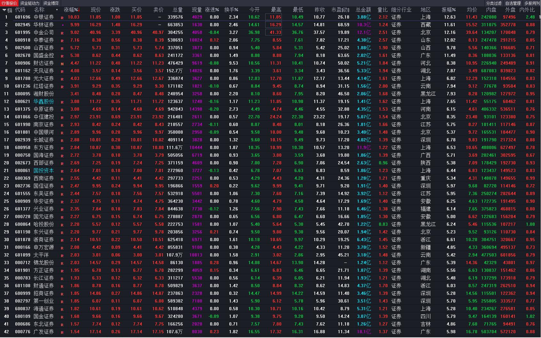The height and width of the screenshot is (338, 541).
Task: Switch to the 行情报价 tab
Action: click(9, 3)
